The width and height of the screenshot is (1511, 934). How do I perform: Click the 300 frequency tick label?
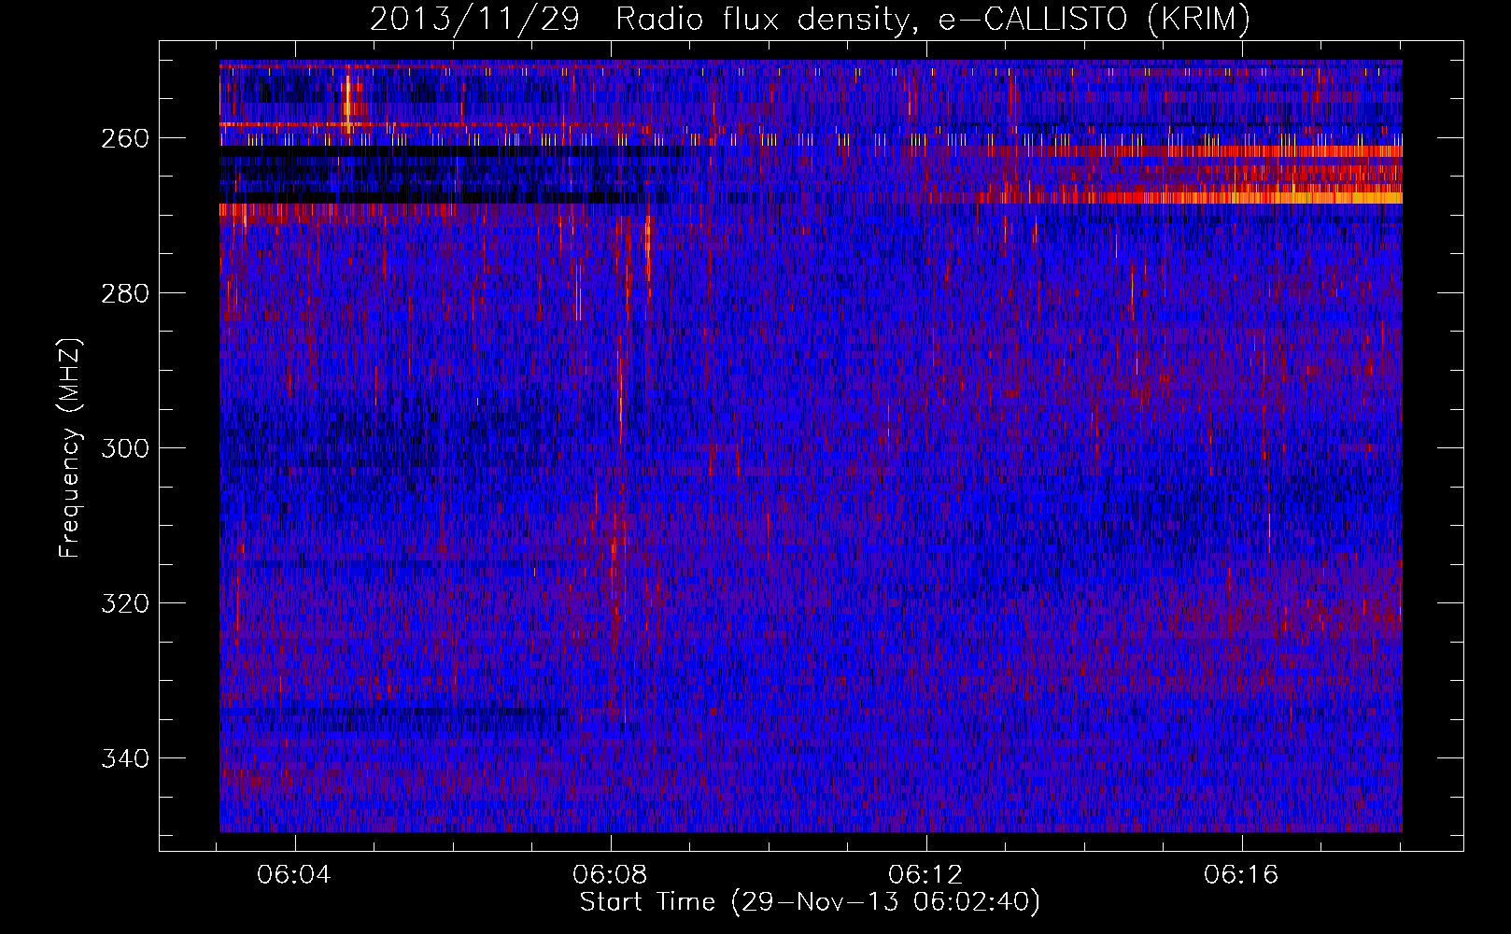(124, 448)
